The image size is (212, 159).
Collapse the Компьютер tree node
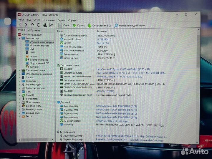click(19, 38)
